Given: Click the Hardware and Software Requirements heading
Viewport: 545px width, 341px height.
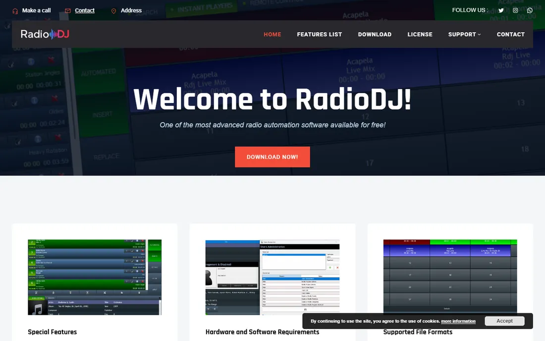Looking at the screenshot, I should [263, 332].
